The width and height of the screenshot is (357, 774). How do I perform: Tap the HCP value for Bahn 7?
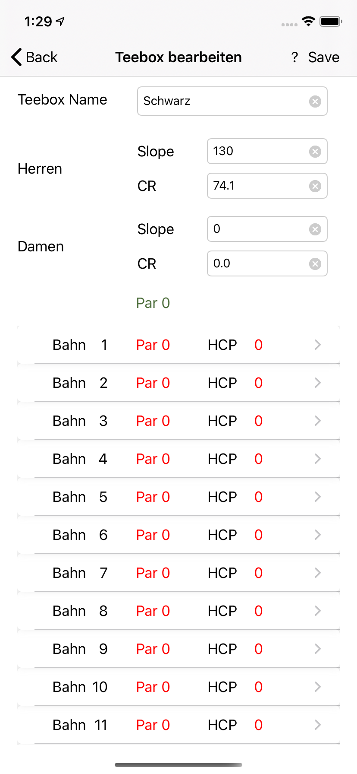click(258, 573)
